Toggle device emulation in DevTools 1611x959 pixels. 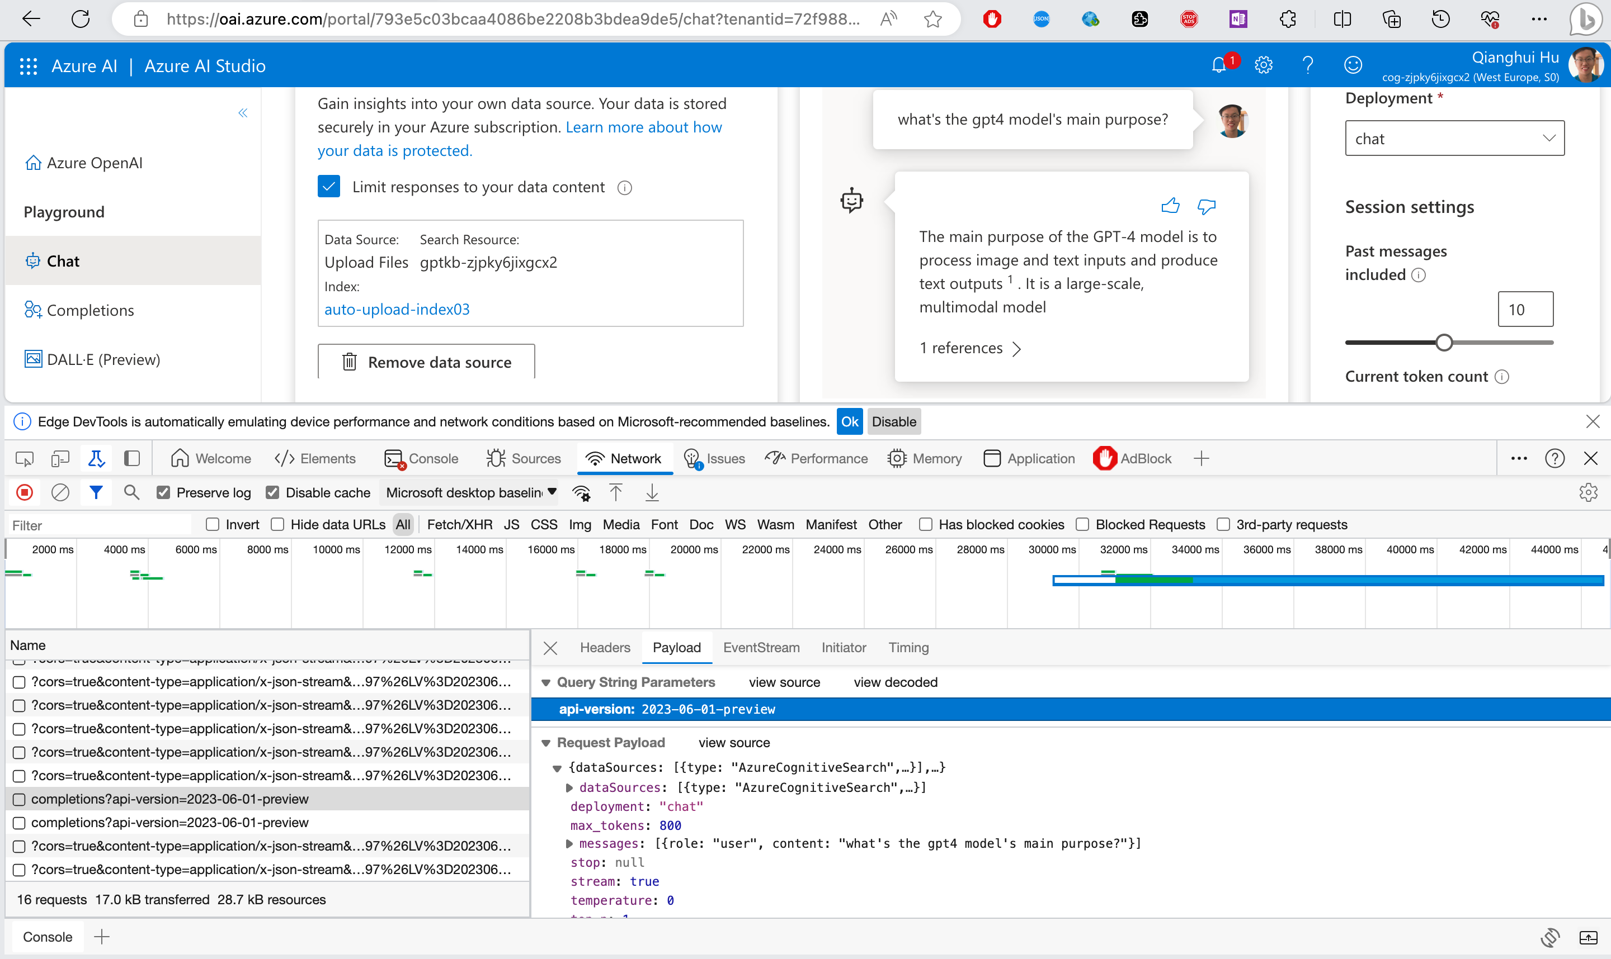pos(59,459)
